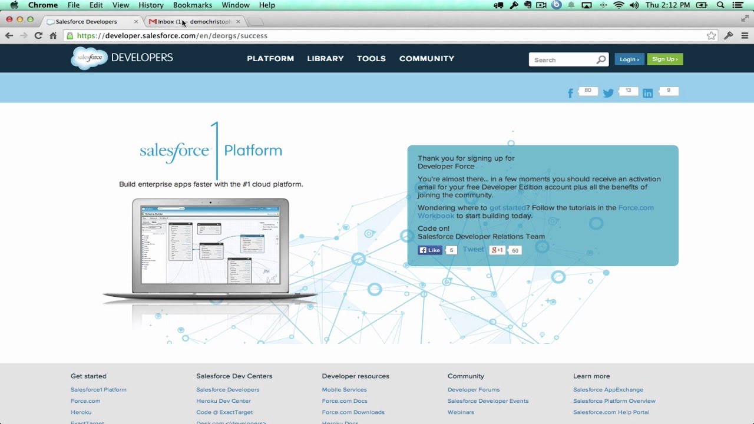754x424 pixels.
Task: Open Salesforce1 Platform footer link
Action: [x=98, y=389]
